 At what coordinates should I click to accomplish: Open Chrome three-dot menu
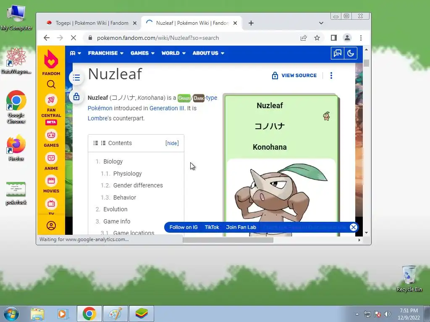click(361, 38)
